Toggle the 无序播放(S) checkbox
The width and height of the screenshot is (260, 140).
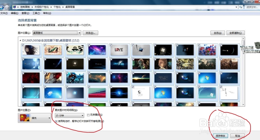pyautogui.click(x=88, y=115)
